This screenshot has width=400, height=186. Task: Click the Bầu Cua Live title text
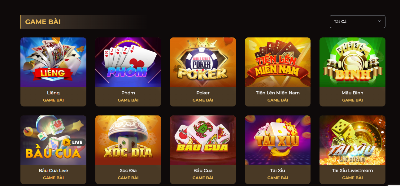pyautogui.click(x=53, y=171)
